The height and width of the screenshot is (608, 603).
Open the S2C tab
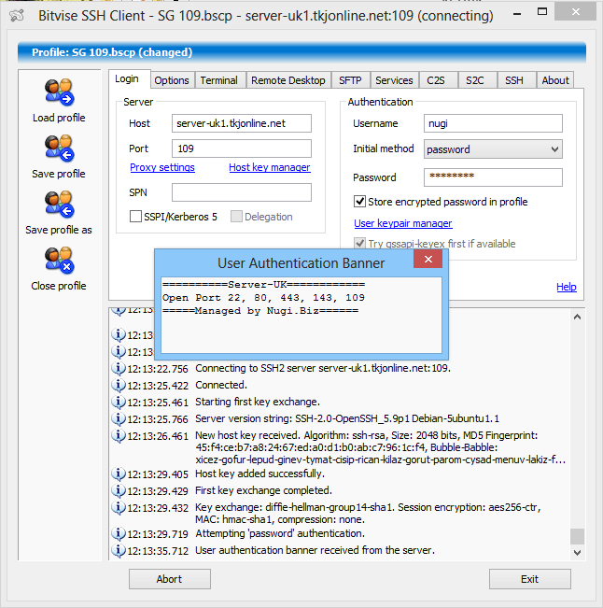(475, 80)
